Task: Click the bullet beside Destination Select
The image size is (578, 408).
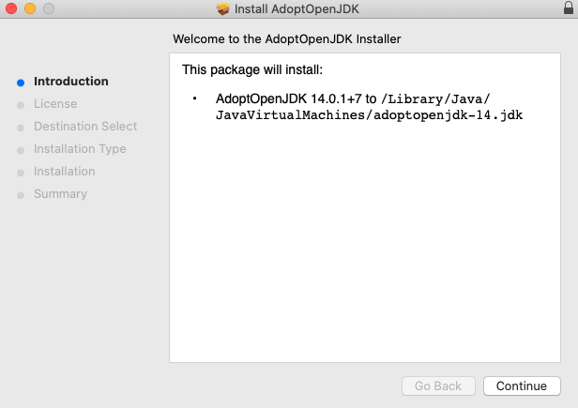Action: [x=21, y=128]
